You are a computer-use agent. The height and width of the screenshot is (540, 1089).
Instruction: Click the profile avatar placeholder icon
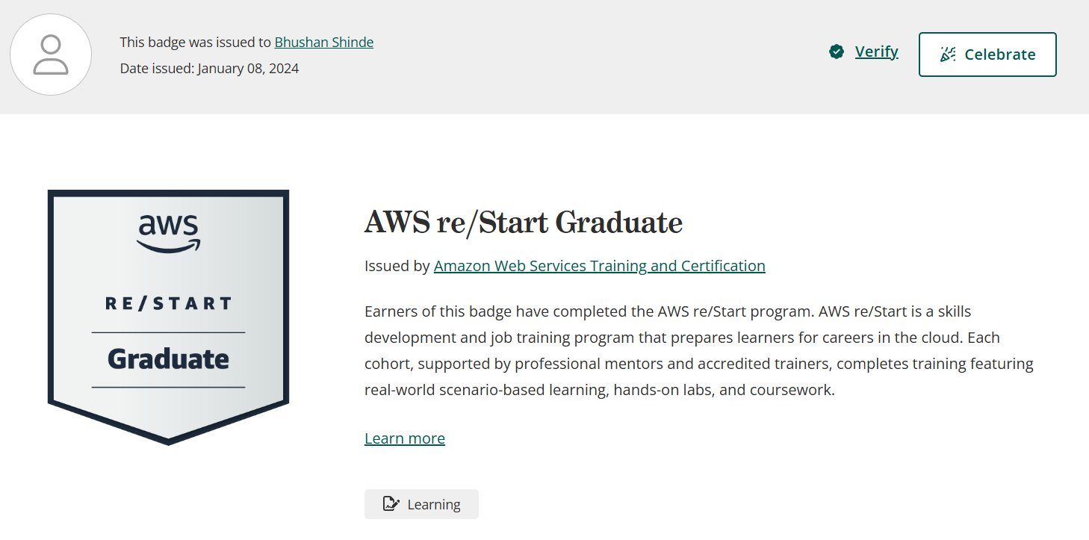pyautogui.click(x=51, y=55)
